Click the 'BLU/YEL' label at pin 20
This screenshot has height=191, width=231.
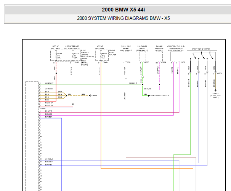coord(49,165)
